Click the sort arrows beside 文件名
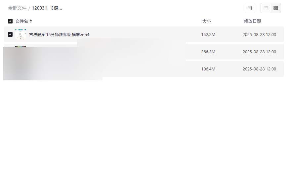Image resolution: width=289 pixels, height=170 pixels. [31, 21]
